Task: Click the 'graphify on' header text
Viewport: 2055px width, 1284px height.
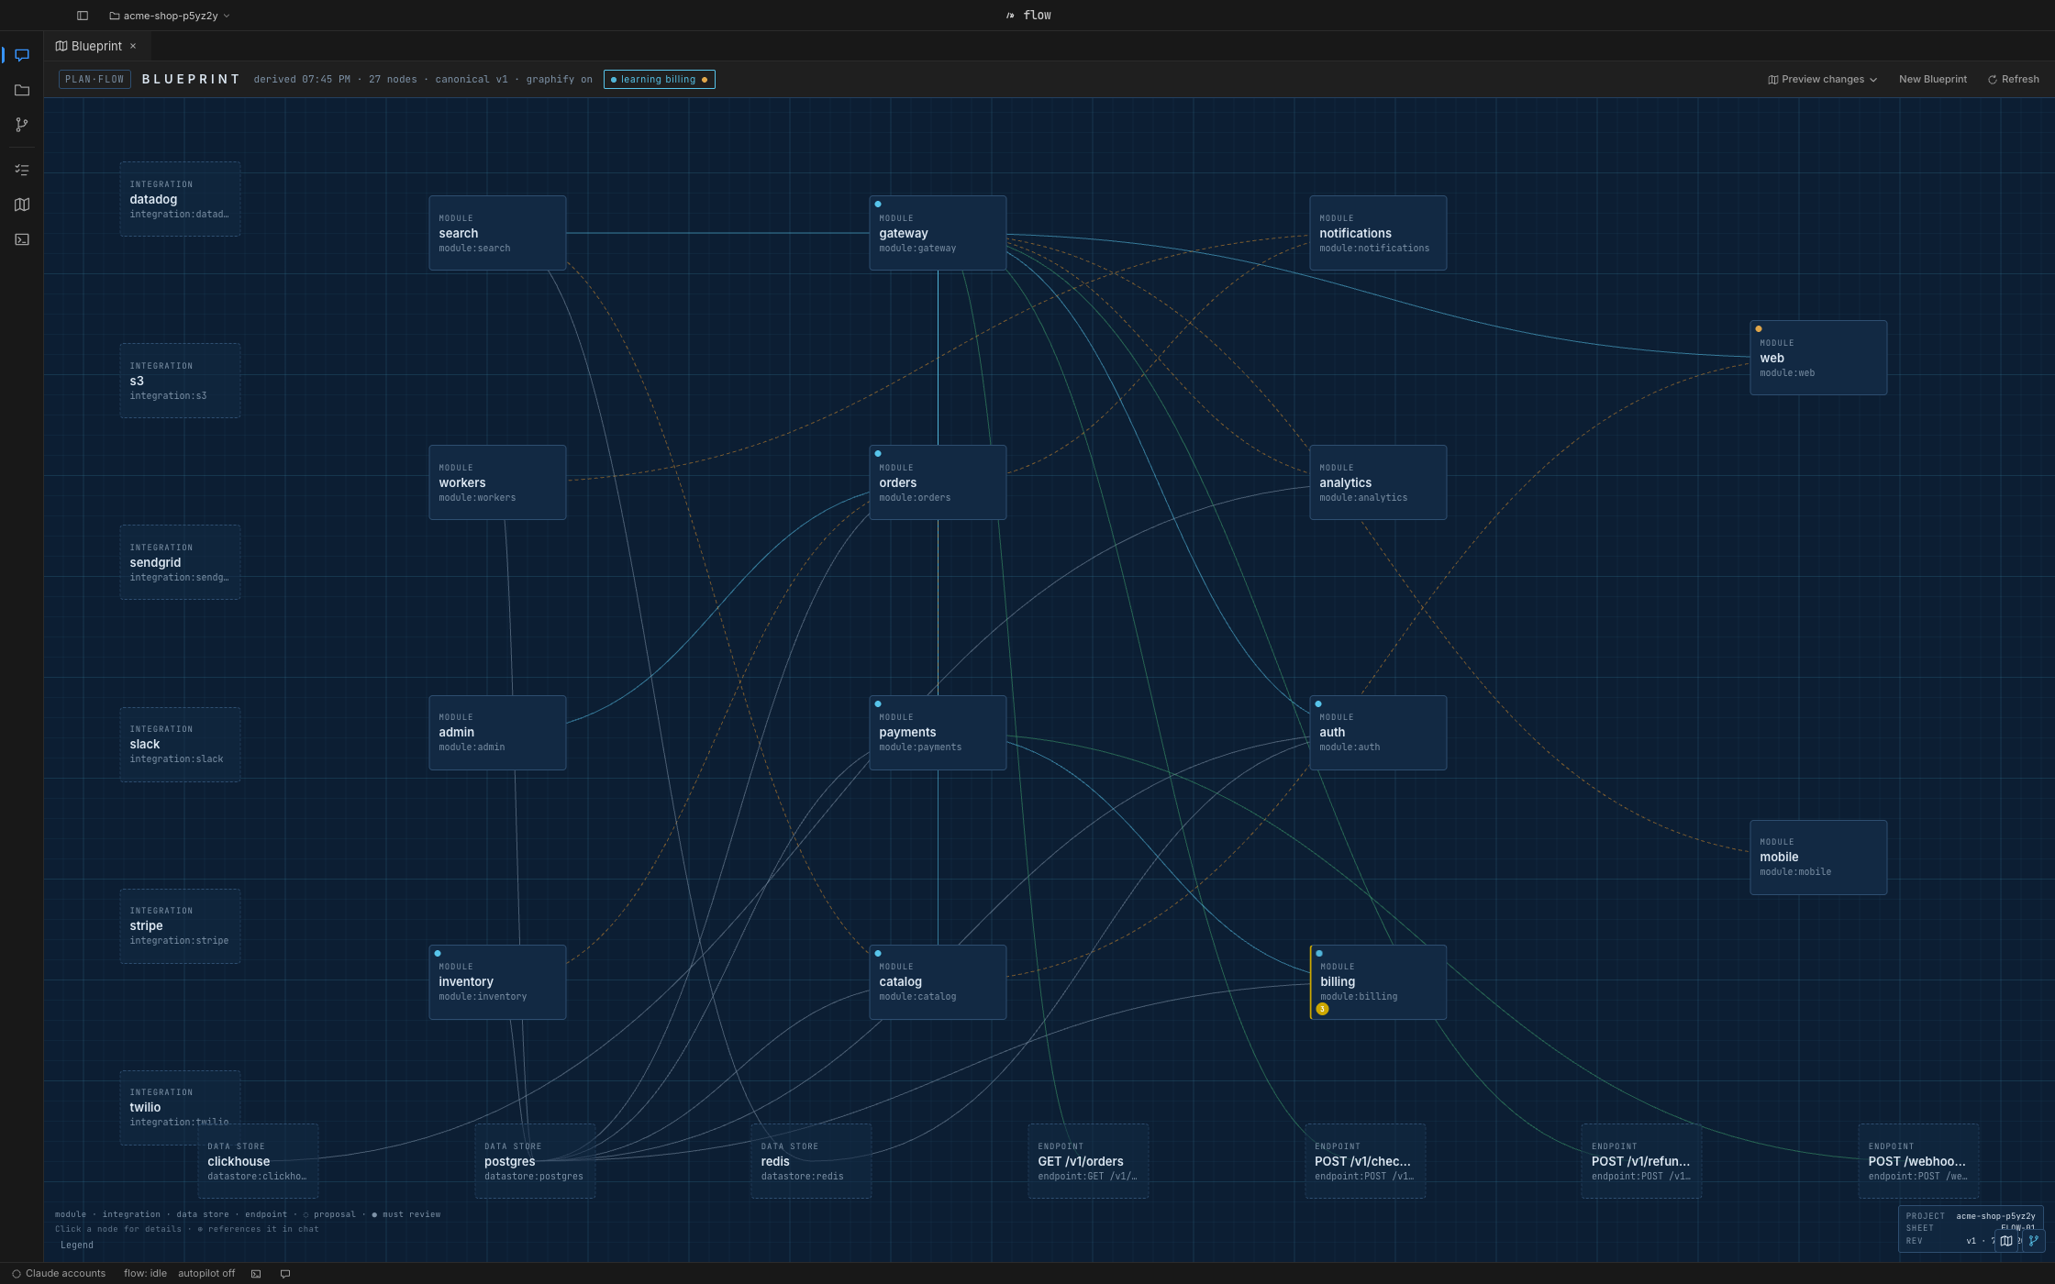Action: (x=560, y=80)
